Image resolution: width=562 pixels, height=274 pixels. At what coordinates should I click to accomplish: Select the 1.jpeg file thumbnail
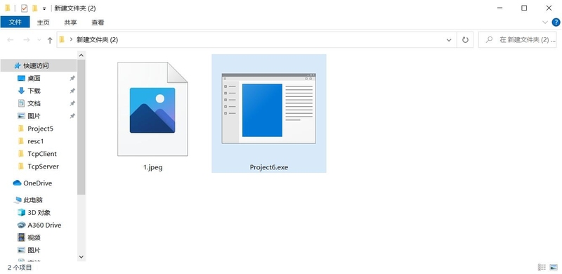point(152,109)
